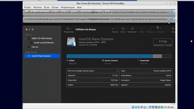Click the green zoom button in Disk Utility
Screen dimensions: 194x109
(x=33, y=29)
